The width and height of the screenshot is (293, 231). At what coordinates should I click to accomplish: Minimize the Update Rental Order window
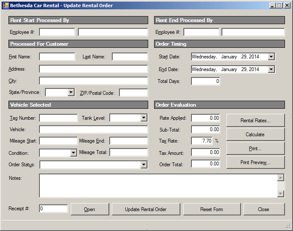(272, 5)
